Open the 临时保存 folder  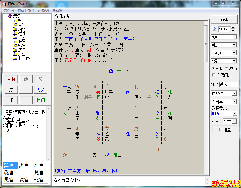(x=25, y=58)
